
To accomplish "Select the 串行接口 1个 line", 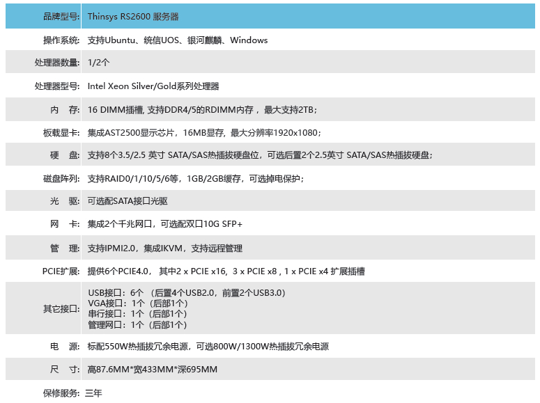I will [137, 314].
